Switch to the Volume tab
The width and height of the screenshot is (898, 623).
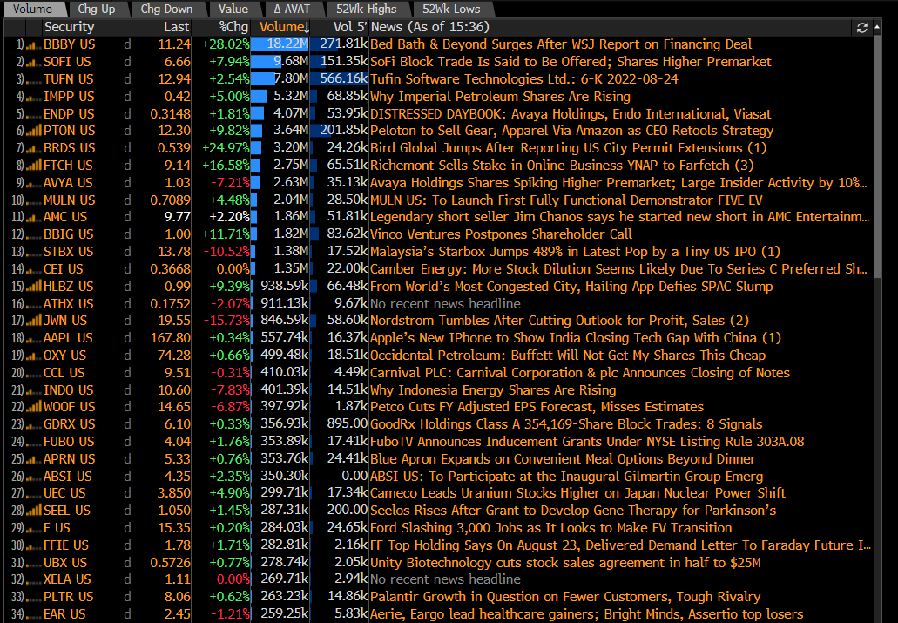[x=32, y=10]
